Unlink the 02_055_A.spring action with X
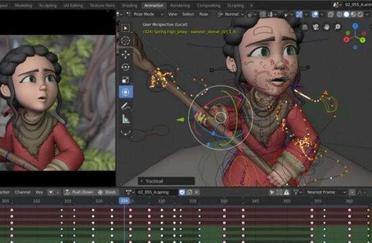372x243 pixels. point(196,192)
